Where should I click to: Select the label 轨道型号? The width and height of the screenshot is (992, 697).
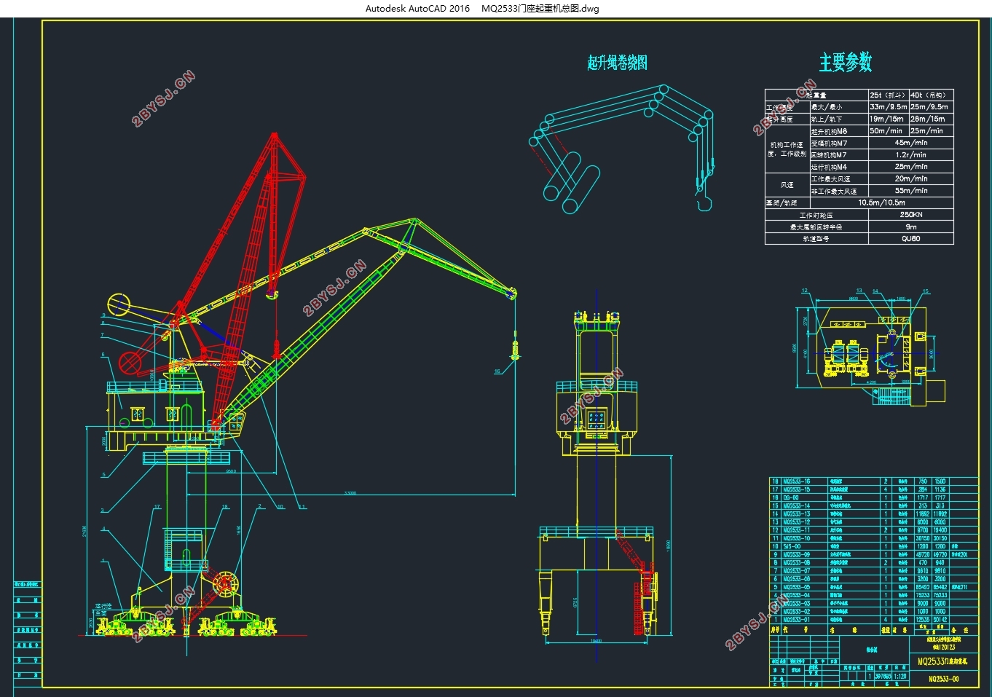(x=816, y=239)
